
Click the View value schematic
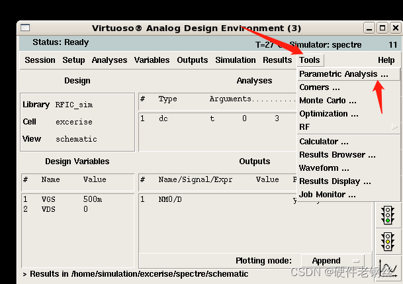pyautogui.click(x=76, y=139)
